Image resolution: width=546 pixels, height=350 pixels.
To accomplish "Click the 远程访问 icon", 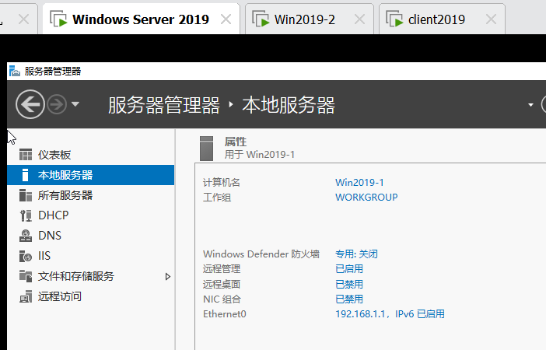I will (26, 296).
